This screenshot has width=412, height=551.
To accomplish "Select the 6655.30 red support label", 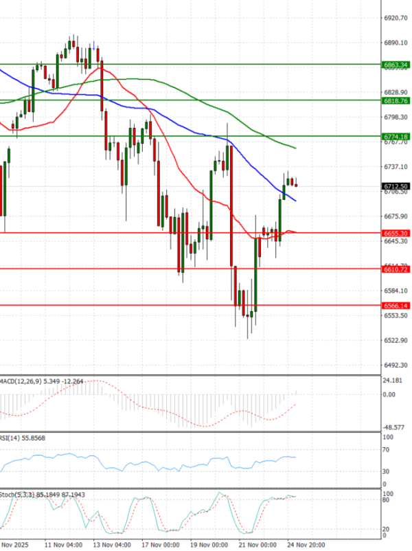I will tap(396, 234).
